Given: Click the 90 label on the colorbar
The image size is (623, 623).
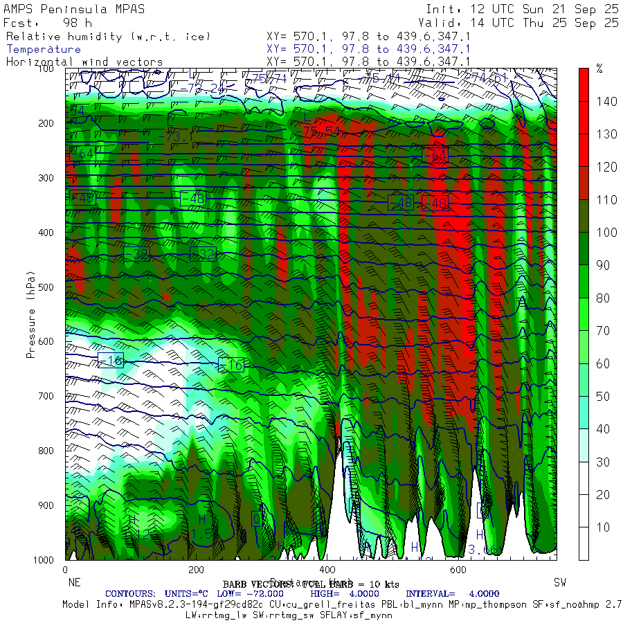Looking at the screenshot, I should [x=603, y=265].
